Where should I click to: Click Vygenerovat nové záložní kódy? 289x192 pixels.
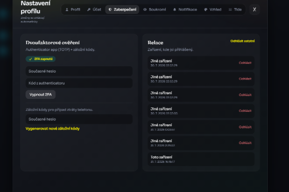click(53, 129)
